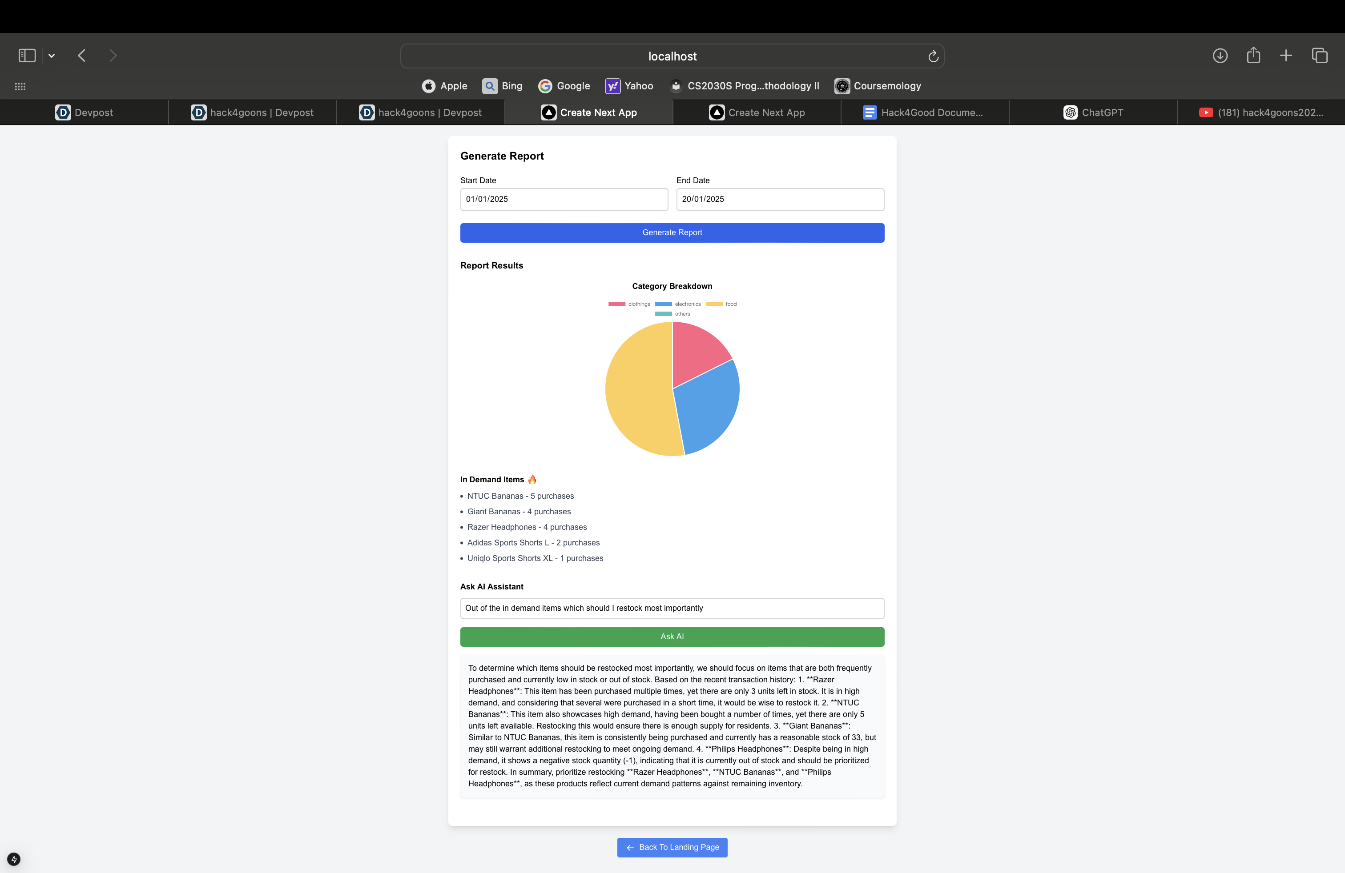Screen dimensions: 1345x873
Task: Toggle the clothings legend item
Action: pyautogui.click(x=629, y=304)
